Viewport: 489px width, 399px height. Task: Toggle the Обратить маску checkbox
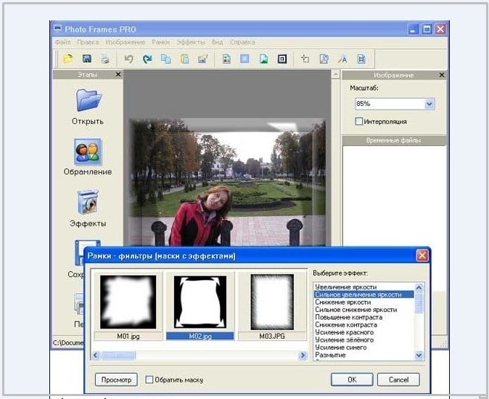point(149,379)
